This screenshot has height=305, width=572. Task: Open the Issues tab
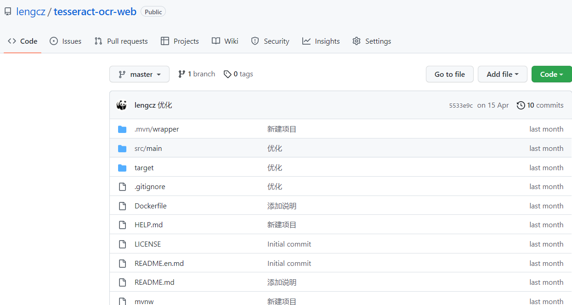coord(65,41)
